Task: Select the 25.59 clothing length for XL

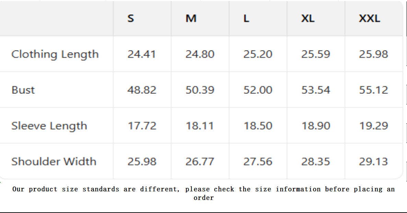Action: pyautogui.click(x=316, y=54)
